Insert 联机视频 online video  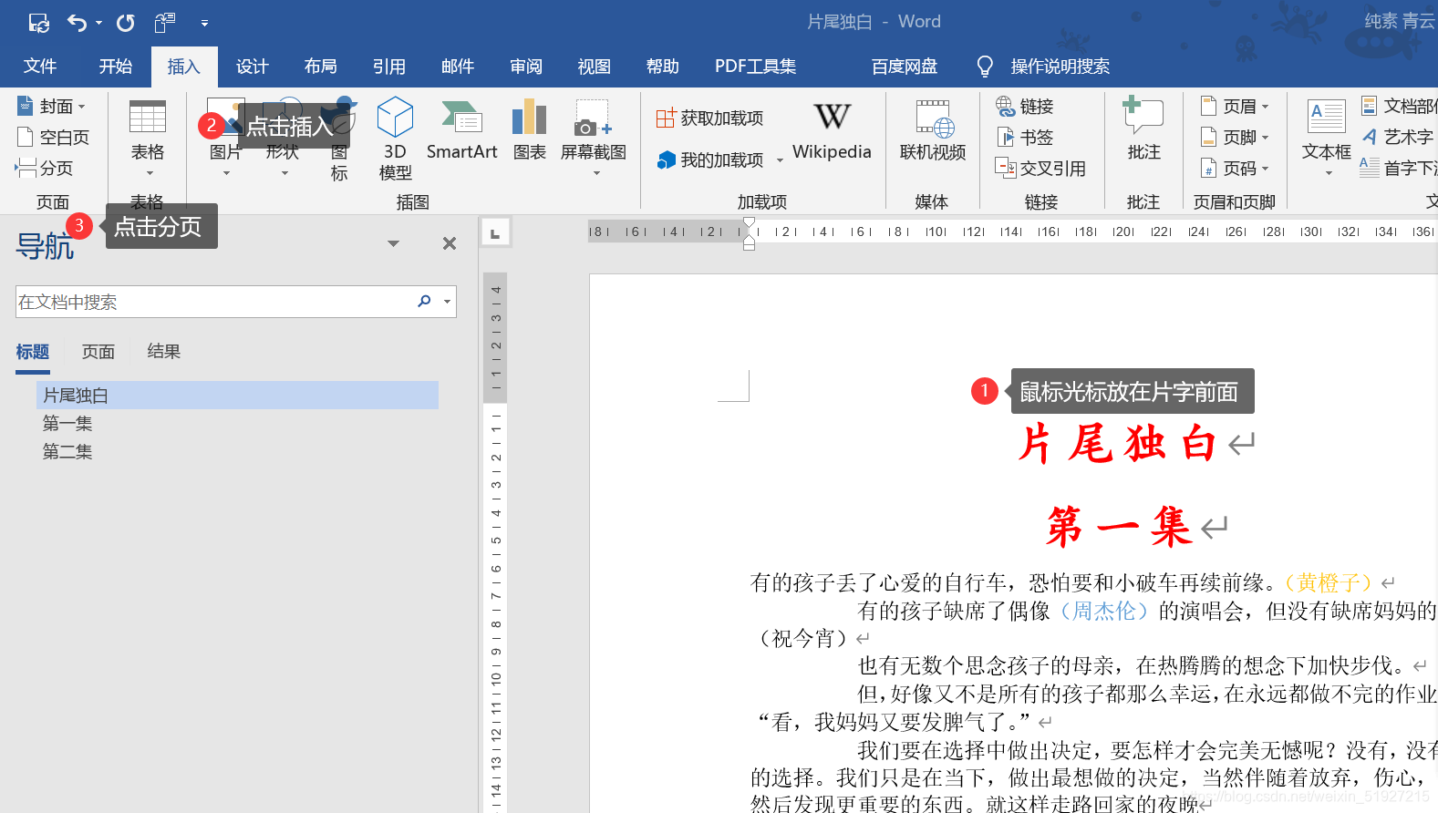click(x=933, y=130)
